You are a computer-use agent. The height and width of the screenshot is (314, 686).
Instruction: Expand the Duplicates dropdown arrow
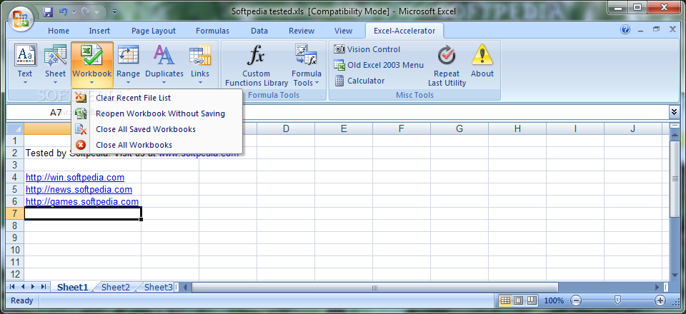point(164,83)
